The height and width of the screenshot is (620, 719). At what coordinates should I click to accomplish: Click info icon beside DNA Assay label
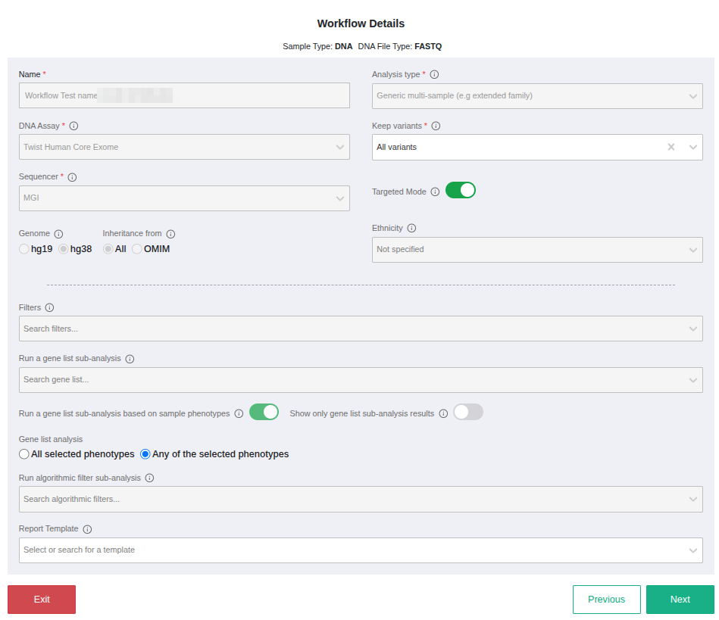point(73,126)
